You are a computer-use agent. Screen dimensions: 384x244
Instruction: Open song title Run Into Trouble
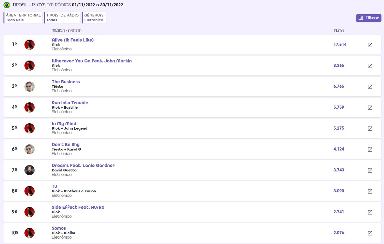70,103
